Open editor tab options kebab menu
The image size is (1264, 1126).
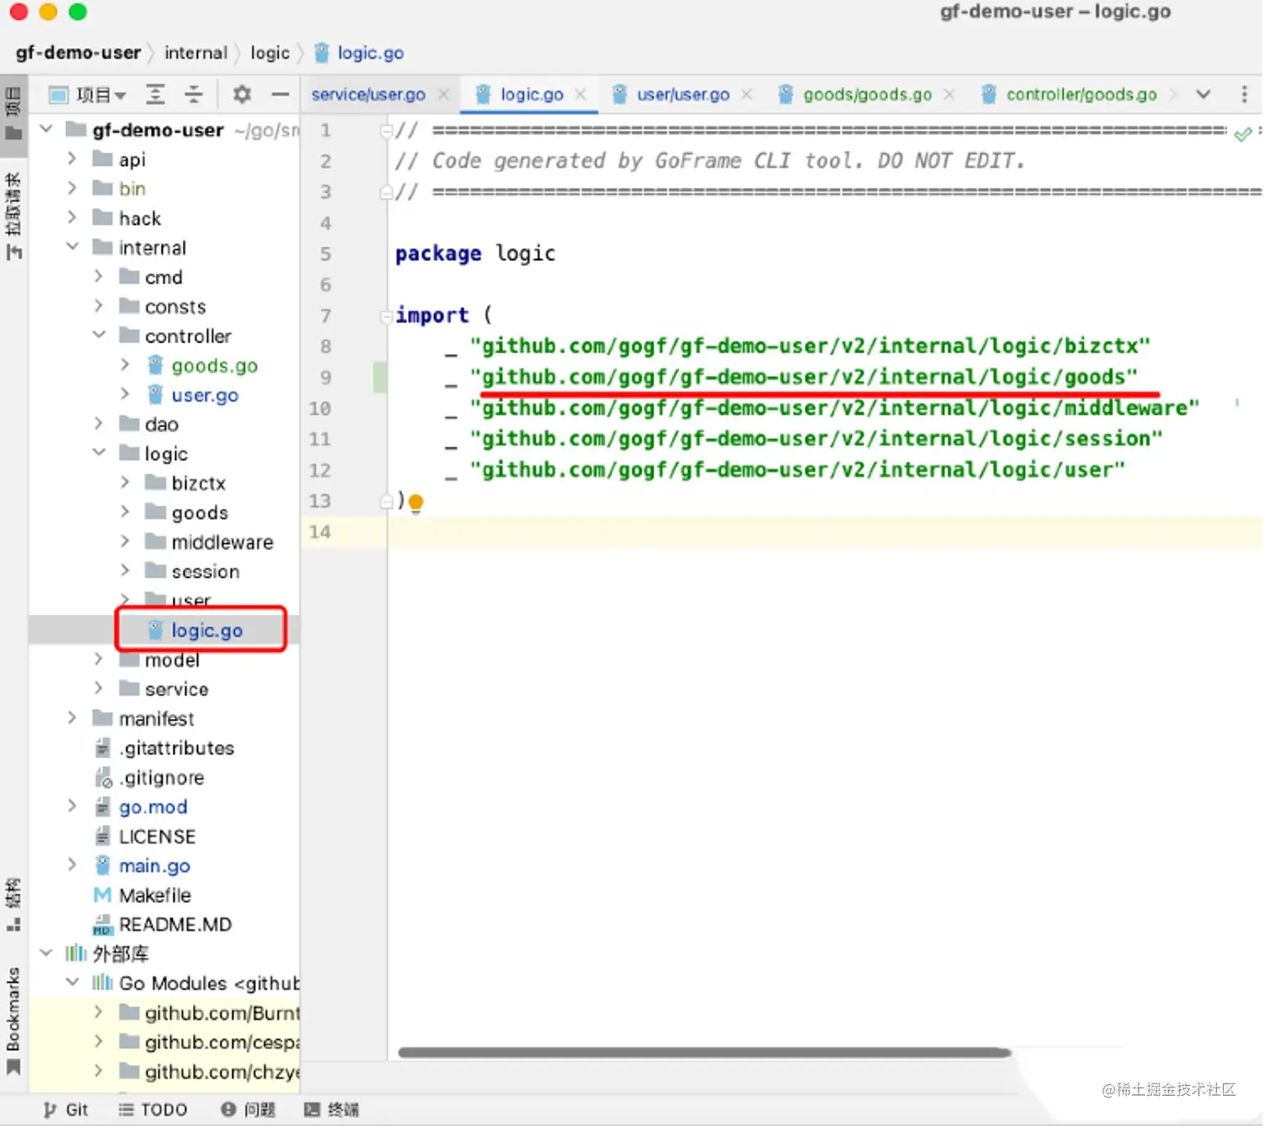point(1245,94)
